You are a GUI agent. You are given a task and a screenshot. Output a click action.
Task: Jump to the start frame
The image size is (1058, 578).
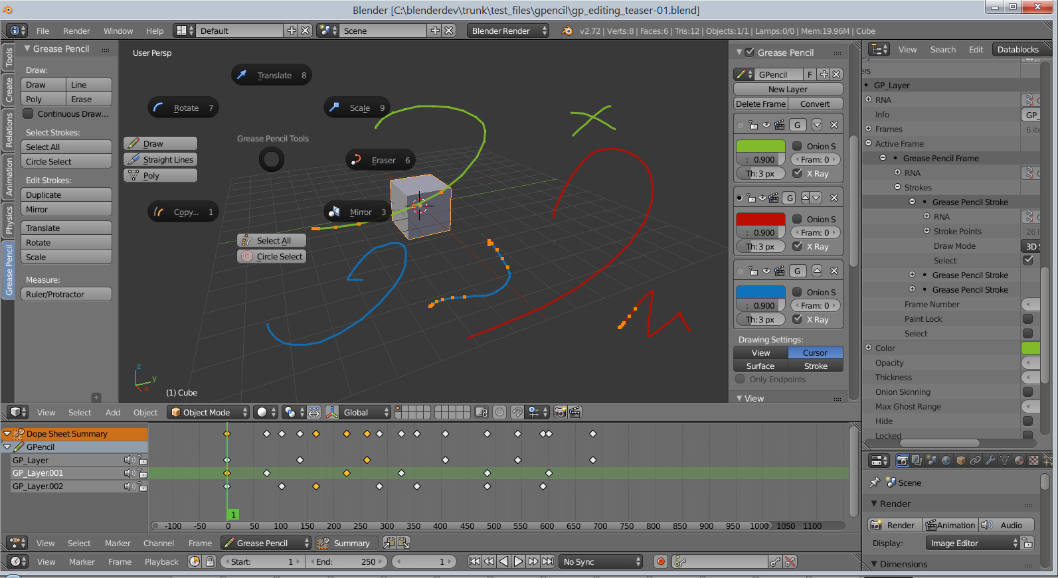474,561
